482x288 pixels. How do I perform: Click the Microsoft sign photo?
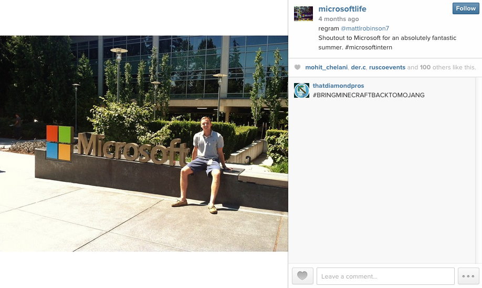click(x=144, y=143)
